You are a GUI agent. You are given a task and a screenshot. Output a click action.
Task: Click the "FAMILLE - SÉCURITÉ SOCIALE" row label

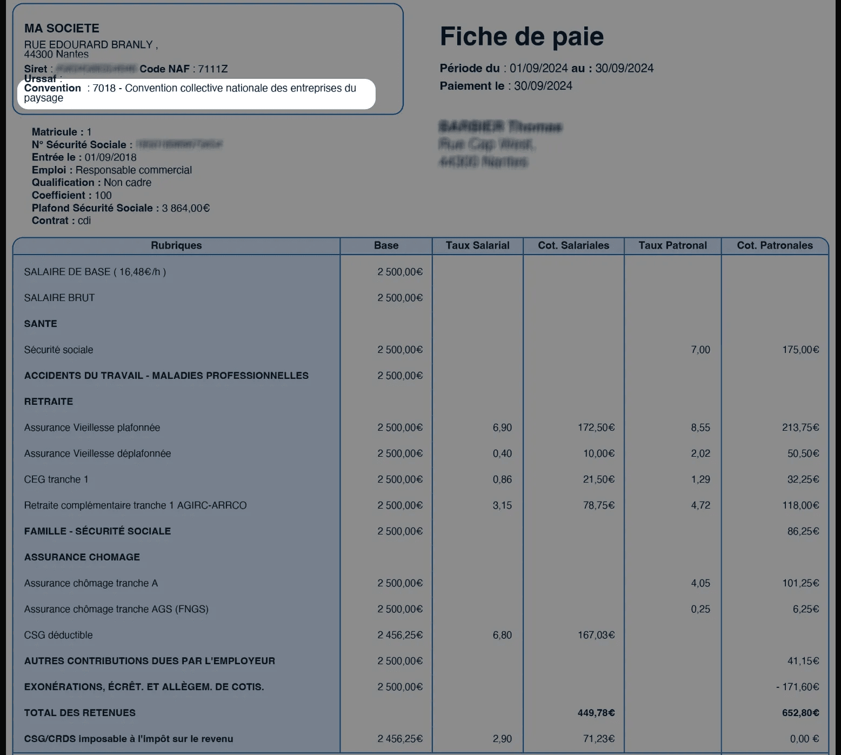coord(97,531)
